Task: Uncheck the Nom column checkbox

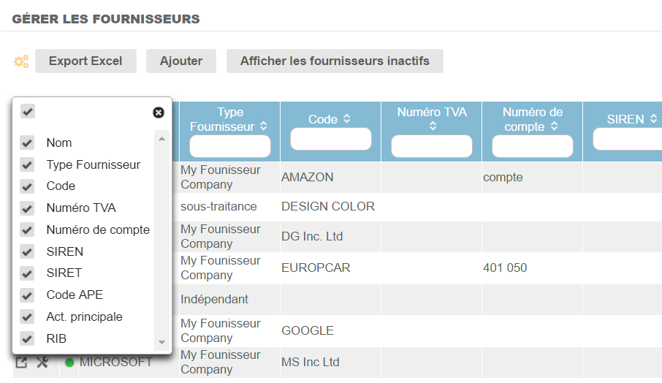Action: (28, 143)
